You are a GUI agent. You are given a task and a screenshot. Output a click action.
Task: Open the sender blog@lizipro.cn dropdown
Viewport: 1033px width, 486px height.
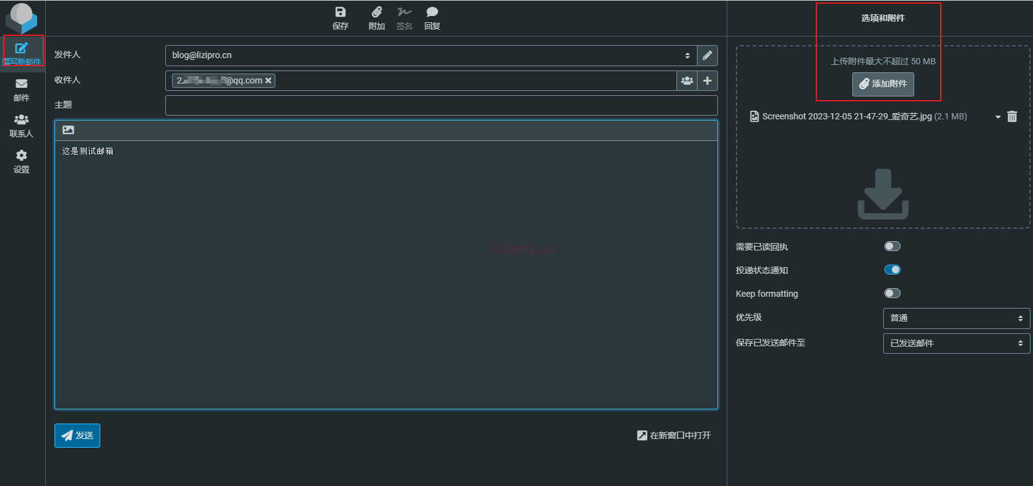coord(431,56)
